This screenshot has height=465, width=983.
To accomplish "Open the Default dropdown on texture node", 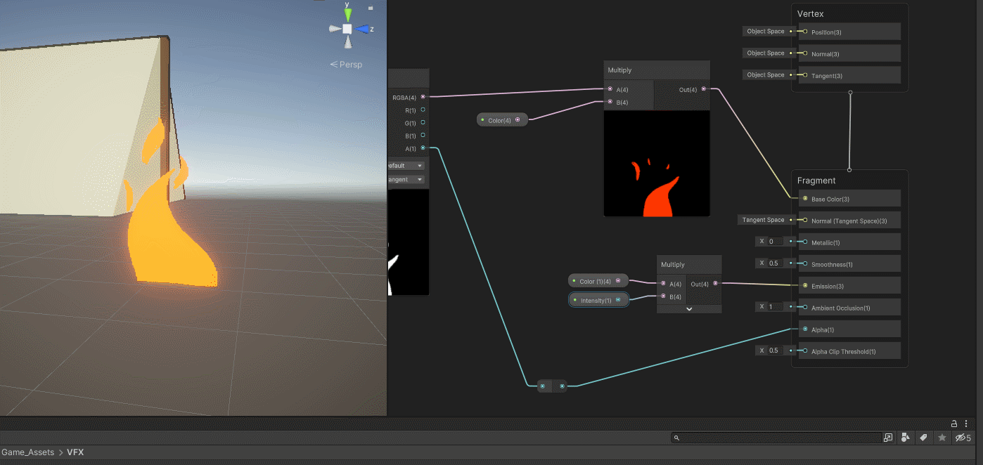I will (x=405, y=166).
